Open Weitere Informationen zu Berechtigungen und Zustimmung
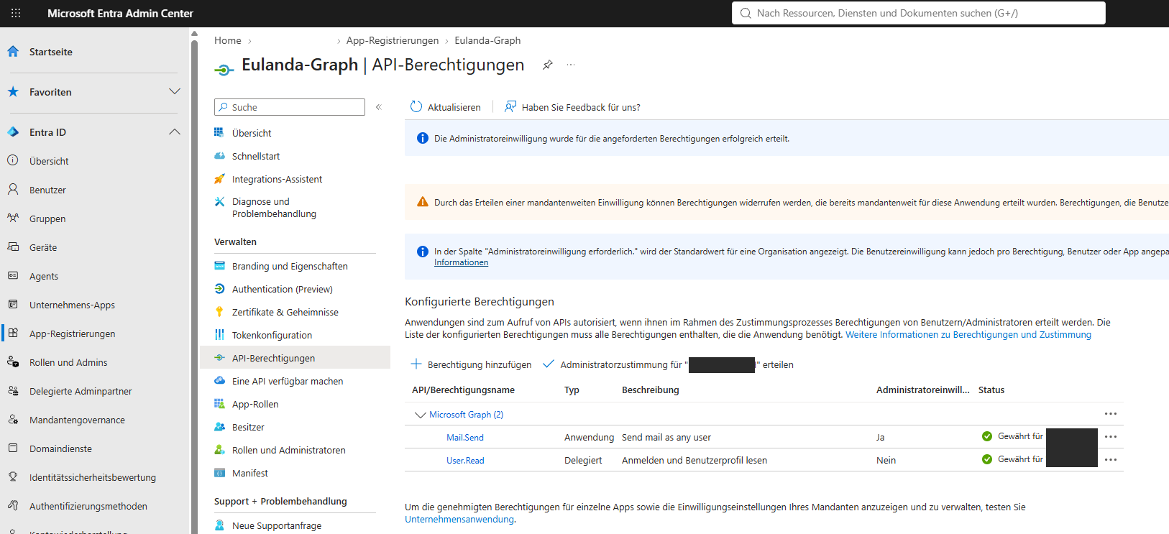Viewport: 1169px width, 534px height. 968,335
